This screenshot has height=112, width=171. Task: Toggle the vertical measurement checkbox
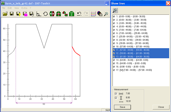116,98
